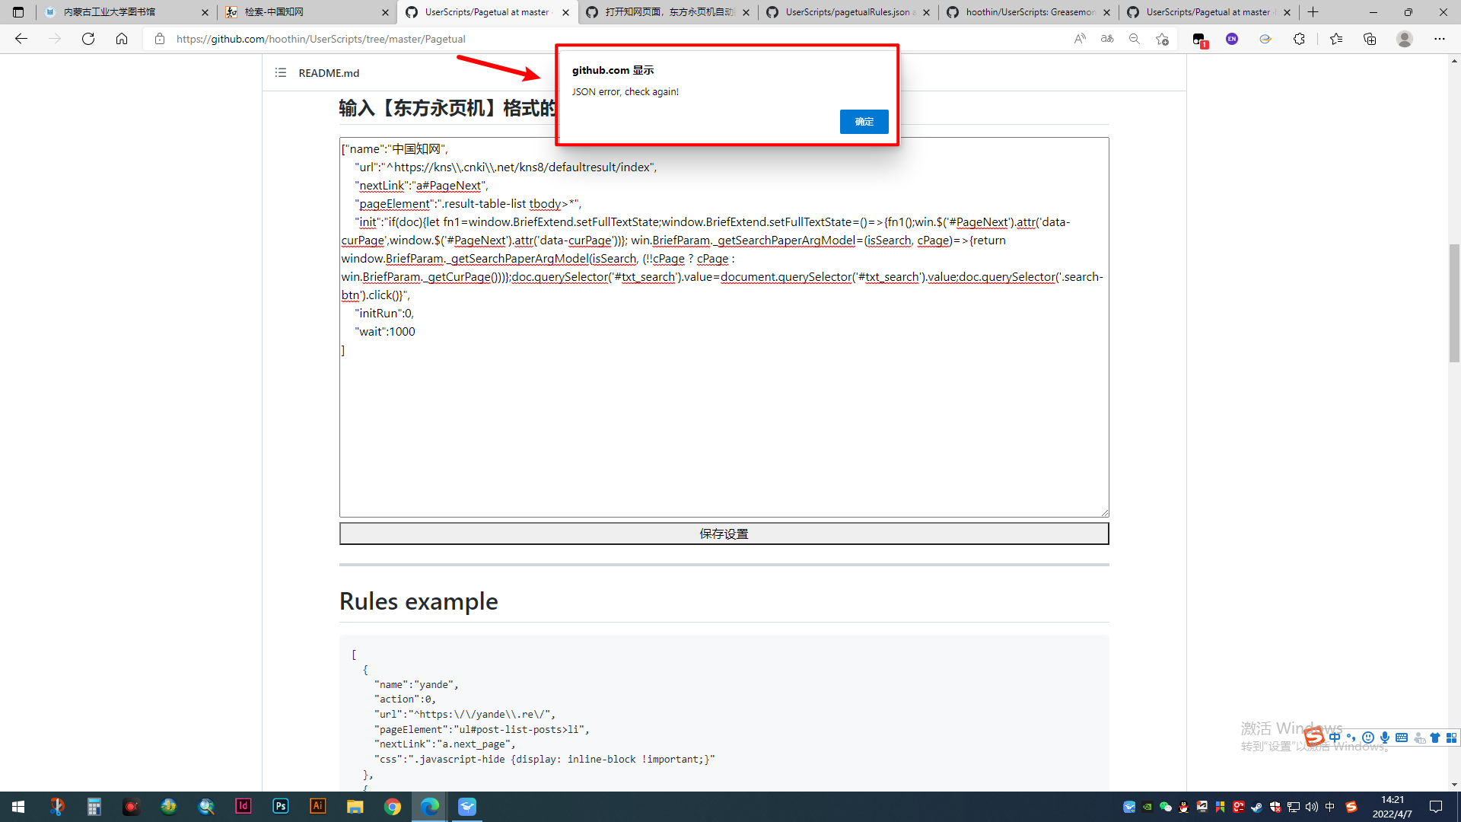Click the zoom out magnifier icon

(x=1135, y=39)
